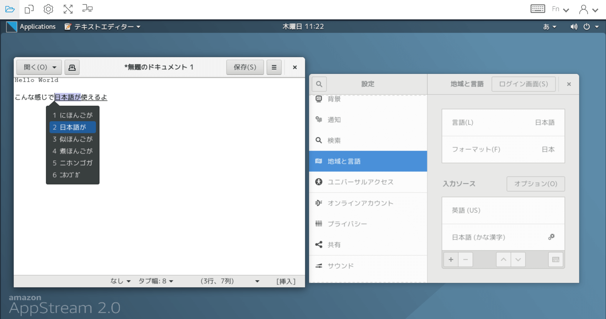Open the search icon in the settings header
The height and width of the screenshot is (319, 606).
319,84
